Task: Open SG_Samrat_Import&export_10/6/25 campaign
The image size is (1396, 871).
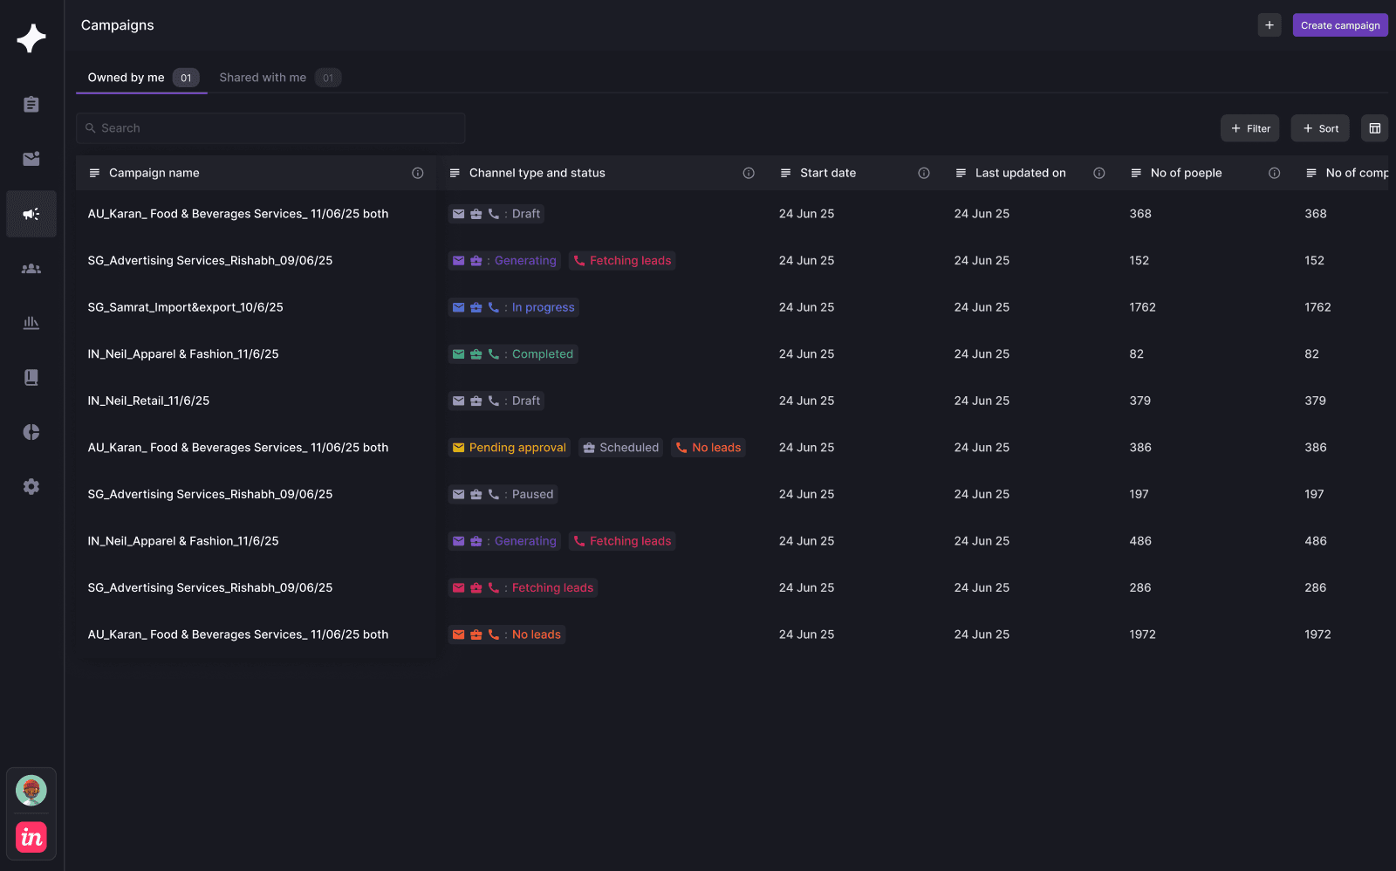Action: [185, 307]
